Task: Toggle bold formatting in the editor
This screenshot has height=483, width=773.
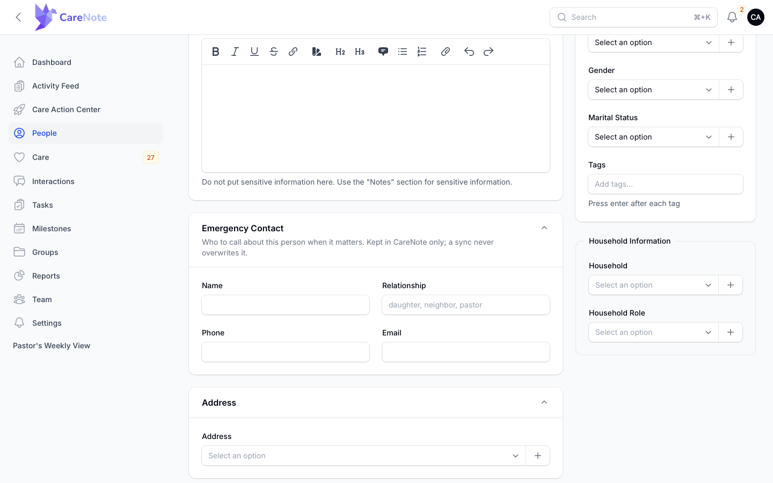Action: point(216,52)
